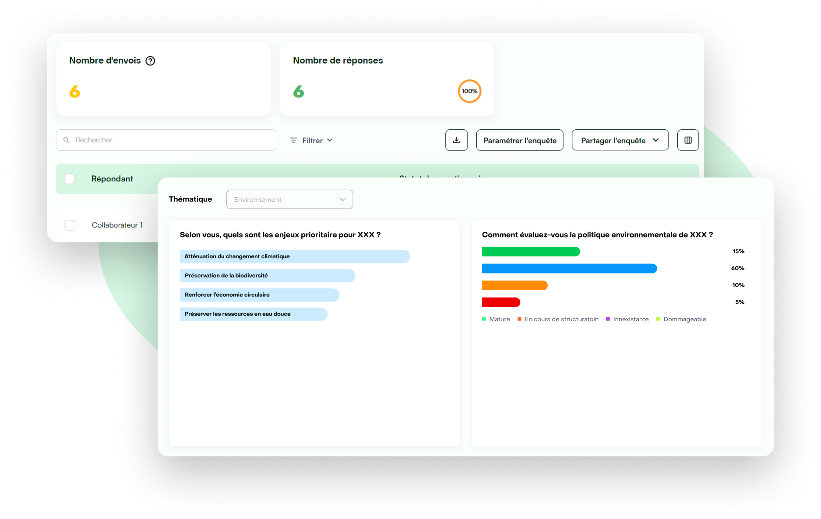Viewport: 821px width, 519px height.
Task: Click the Préservation de la biodiversité bar
Action: click(x=267, y=276)
